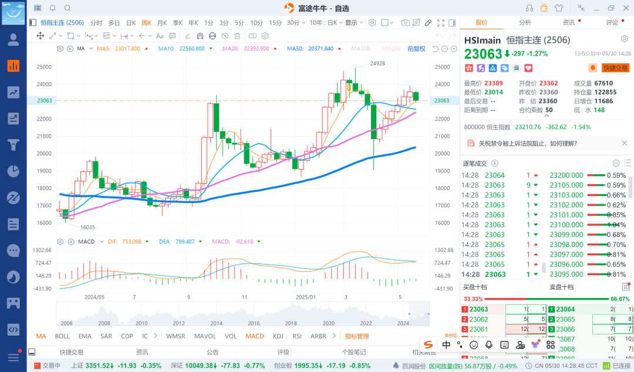The width and height of the screenshot is (634, 372).
Task: Select the 月K chart period
Action: (162, 23)
